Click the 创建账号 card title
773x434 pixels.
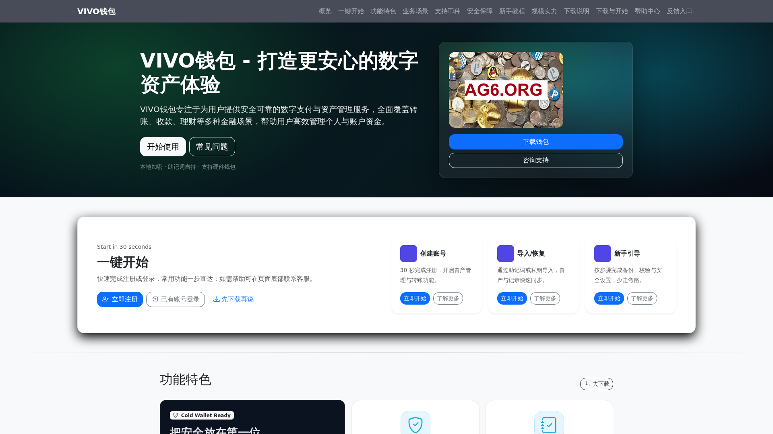click(x=433, y=254)
